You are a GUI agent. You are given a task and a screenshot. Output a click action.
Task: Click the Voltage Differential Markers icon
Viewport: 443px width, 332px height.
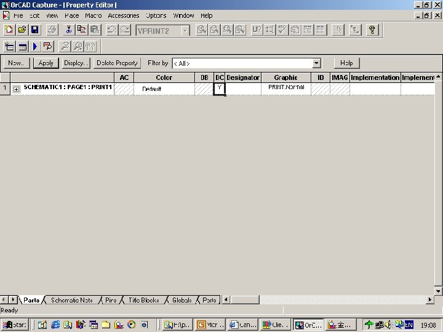90,47
